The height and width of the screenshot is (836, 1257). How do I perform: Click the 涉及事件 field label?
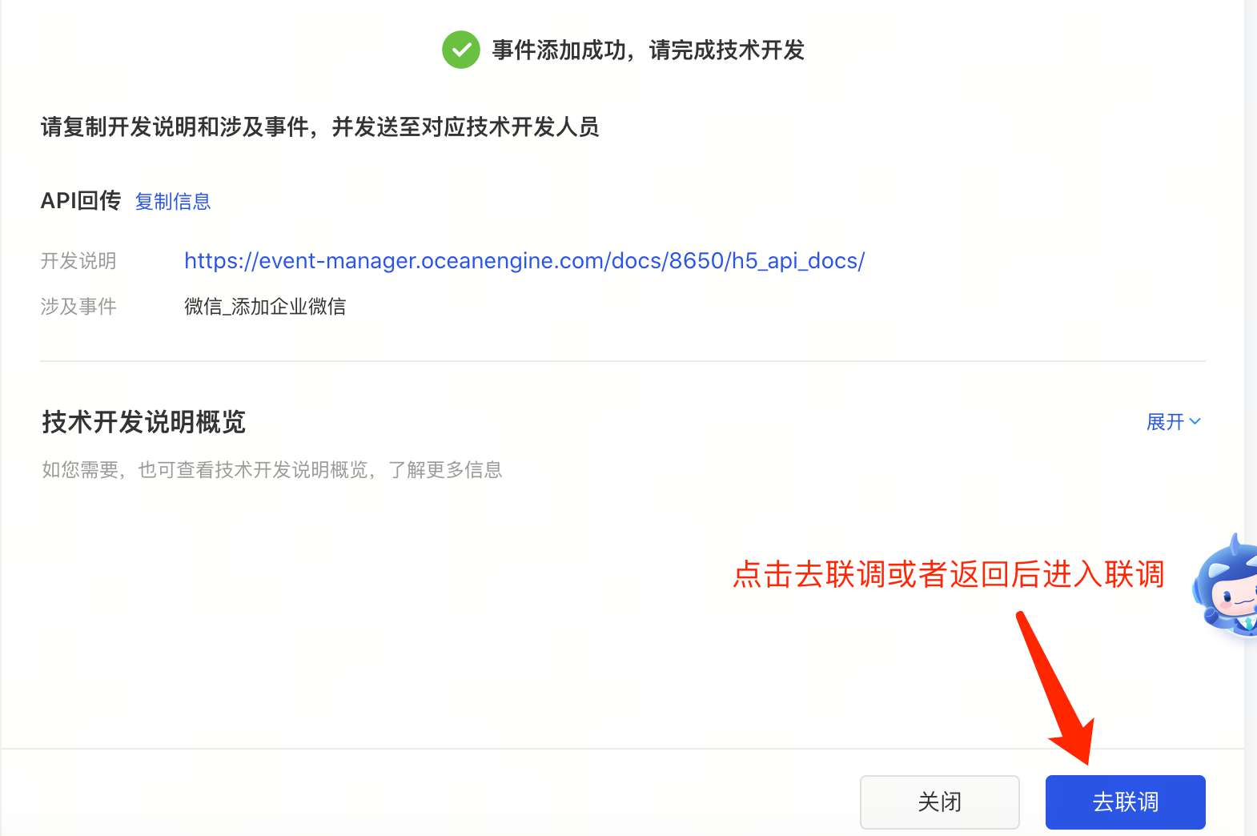[x=78, y=306]
